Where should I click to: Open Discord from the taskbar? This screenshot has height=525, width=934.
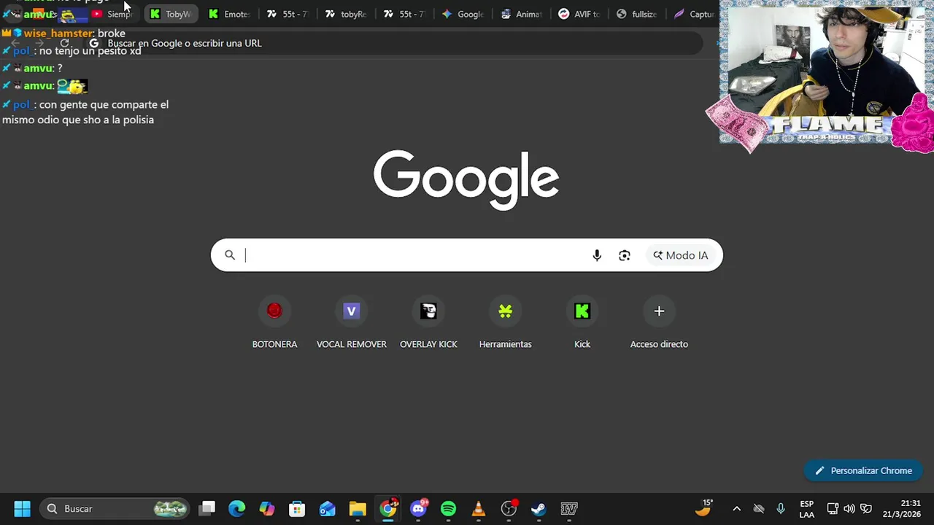point(419,509)
